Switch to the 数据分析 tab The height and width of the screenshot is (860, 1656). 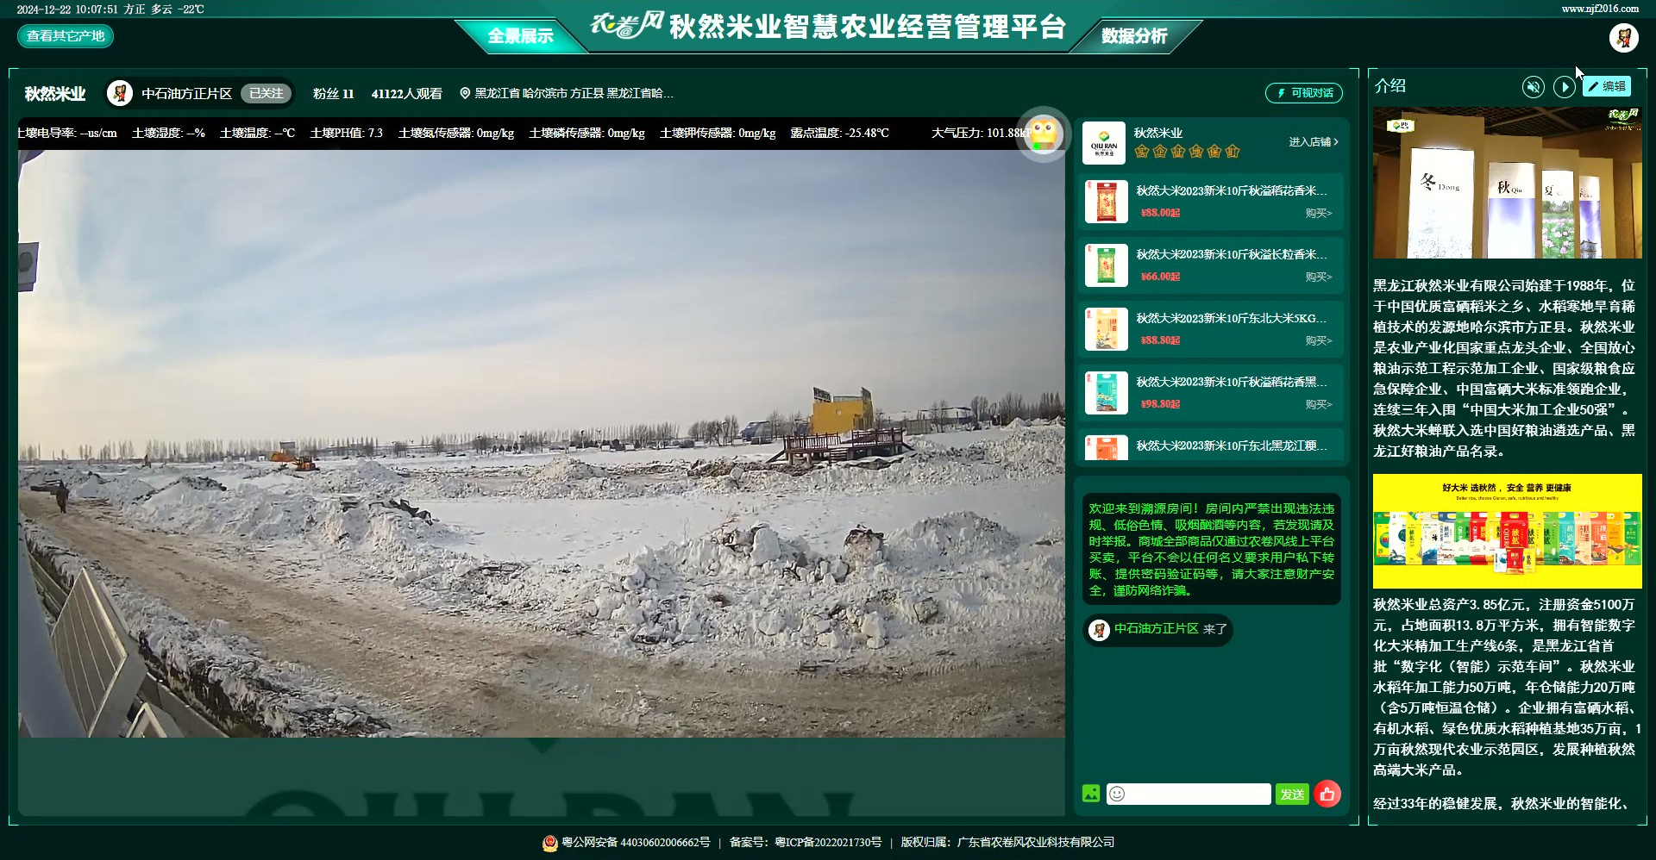point(1133,36)
